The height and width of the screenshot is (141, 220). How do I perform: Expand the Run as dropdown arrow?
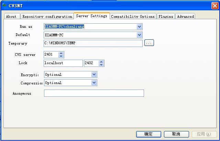click(139, 27)
